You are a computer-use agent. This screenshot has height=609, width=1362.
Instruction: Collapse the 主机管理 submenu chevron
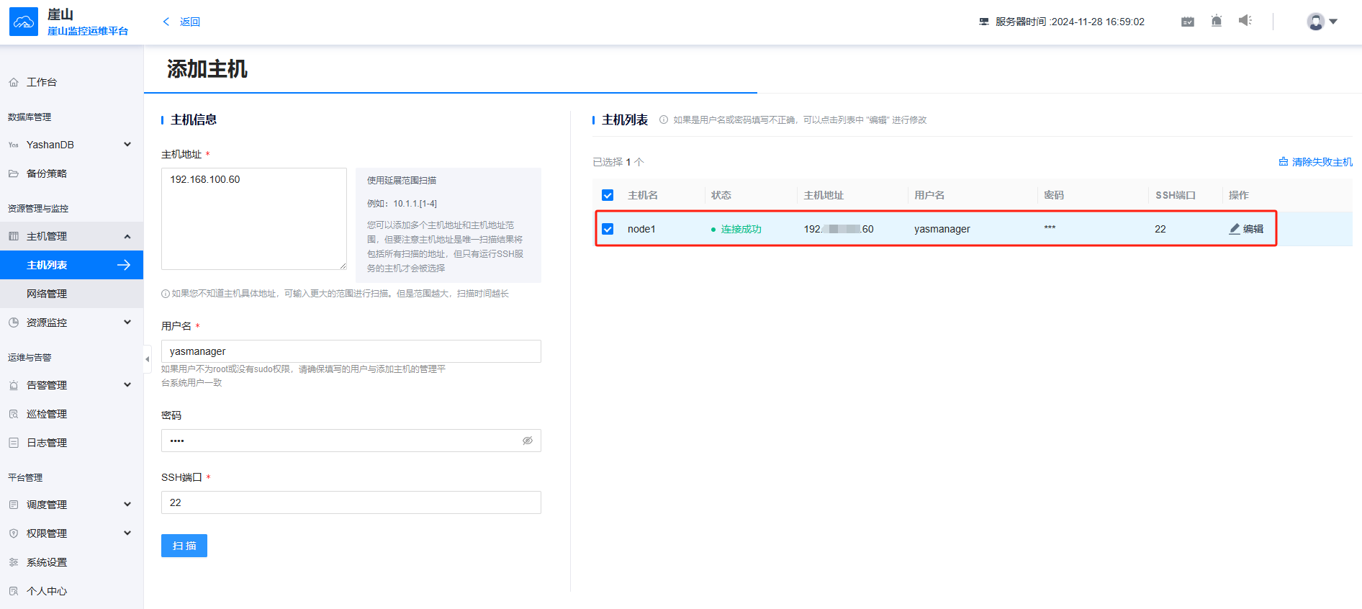click(127, 236)
